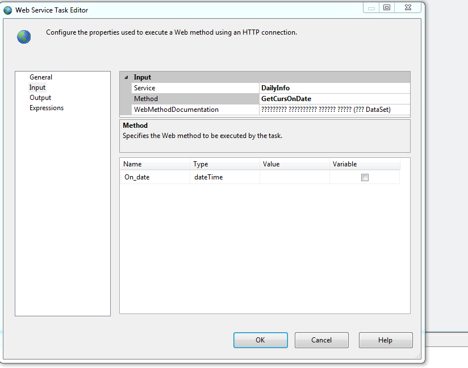Select the On_date parameter name cell

[155, 177]
